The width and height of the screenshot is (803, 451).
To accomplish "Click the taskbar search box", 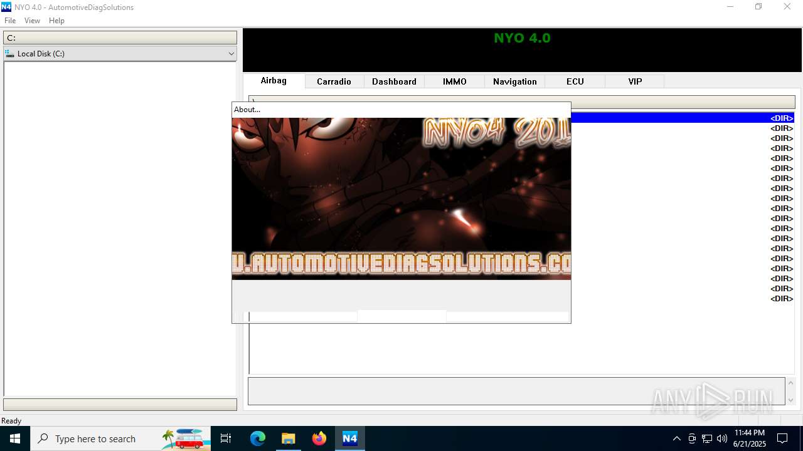I will tap(122, 438).
